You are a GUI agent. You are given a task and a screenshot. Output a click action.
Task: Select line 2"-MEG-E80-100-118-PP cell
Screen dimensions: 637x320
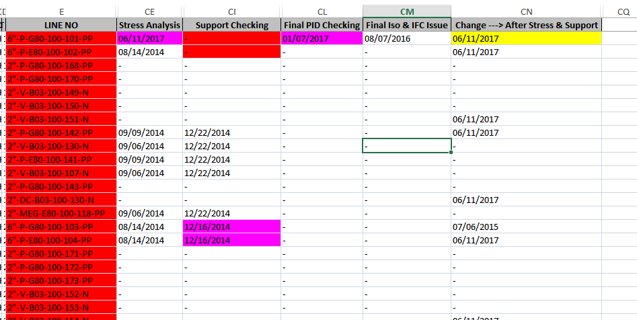[61, 213]
